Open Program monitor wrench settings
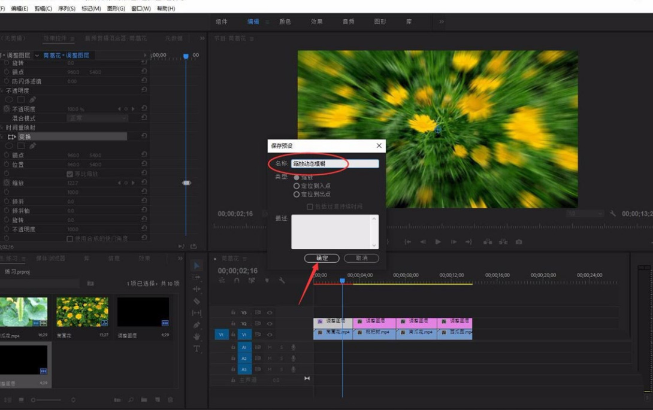Screen dimensions: 653x410 tap(613, 214)
